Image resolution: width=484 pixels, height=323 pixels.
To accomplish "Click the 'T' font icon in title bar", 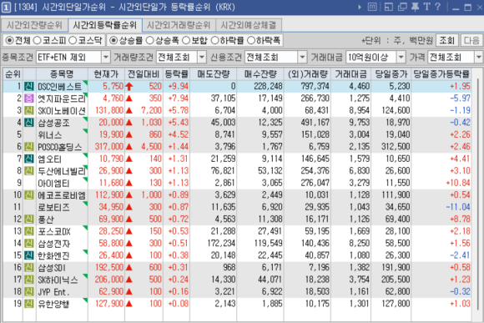I will click(x=427, y=7).
